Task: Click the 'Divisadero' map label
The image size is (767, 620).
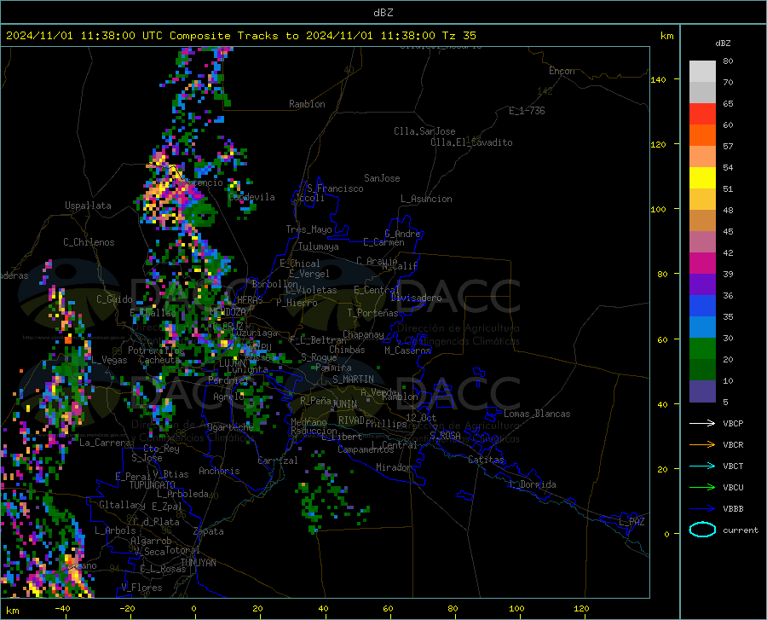Action: (x=416, y=298)
